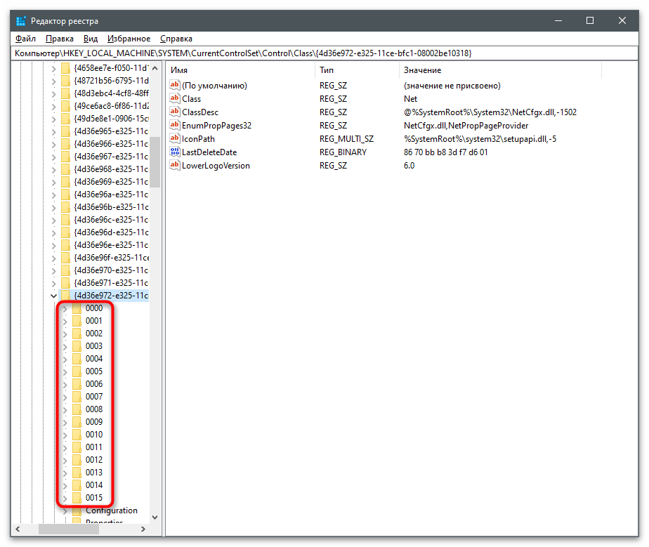
Task: Open the Избранное menu
Action: coord(129,39)
